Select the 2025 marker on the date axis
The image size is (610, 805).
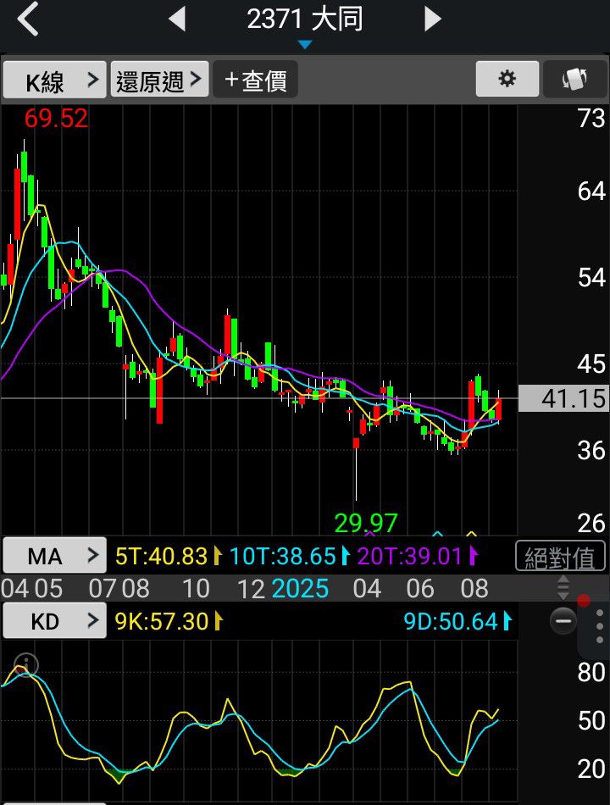pos(300,588)
